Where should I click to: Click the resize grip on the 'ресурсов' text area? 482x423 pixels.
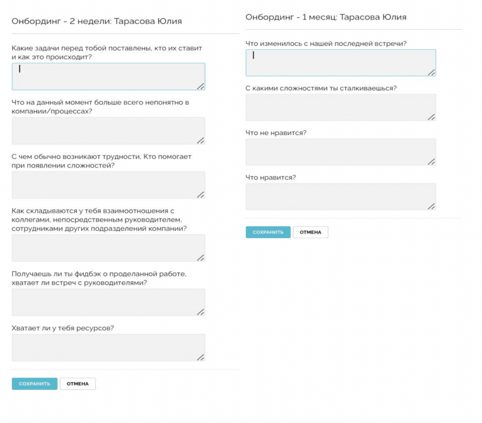click(x=201, y=357)
